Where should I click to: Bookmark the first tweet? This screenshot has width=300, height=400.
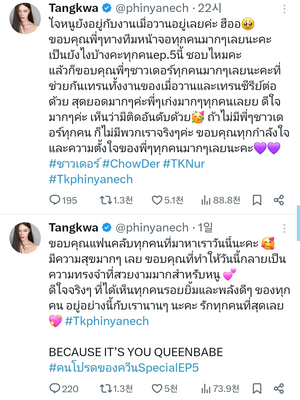[257, 200]
